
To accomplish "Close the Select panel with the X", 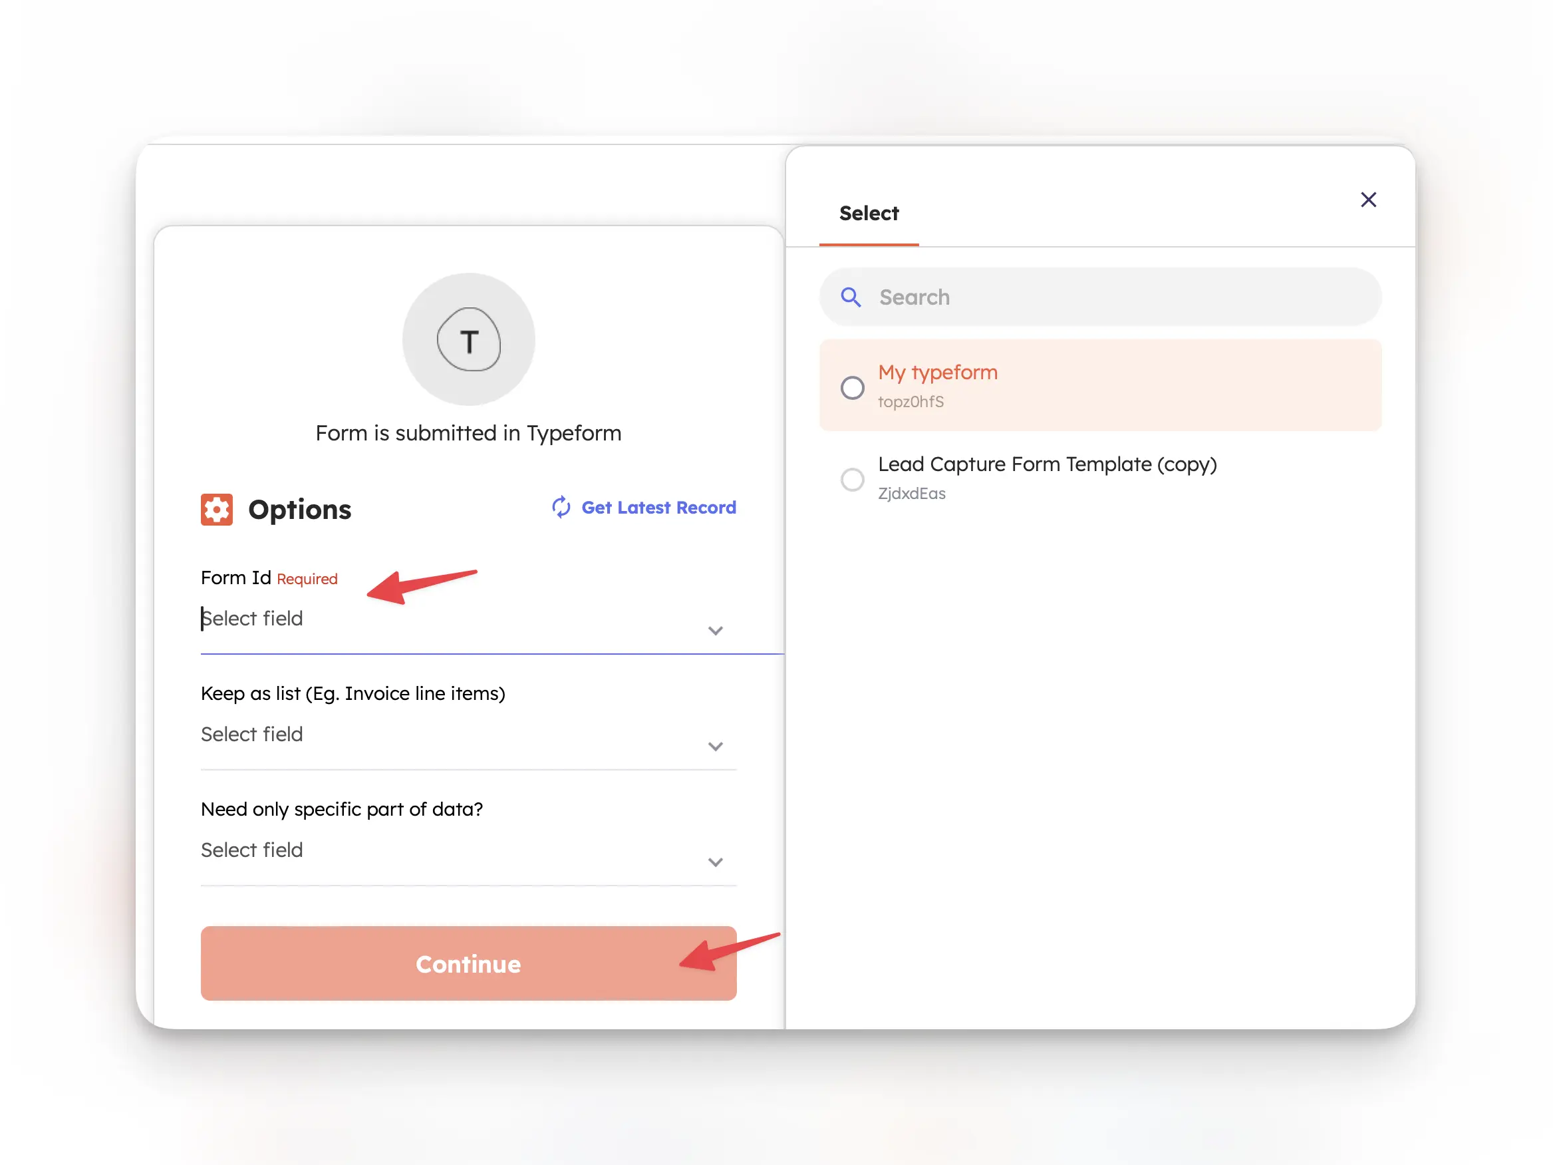I will pyautogui.click(x=1367, y=200).
